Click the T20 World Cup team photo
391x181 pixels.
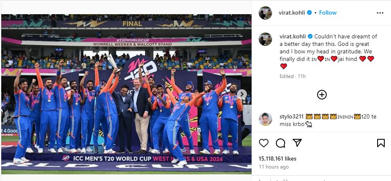[x=126, y=94]
